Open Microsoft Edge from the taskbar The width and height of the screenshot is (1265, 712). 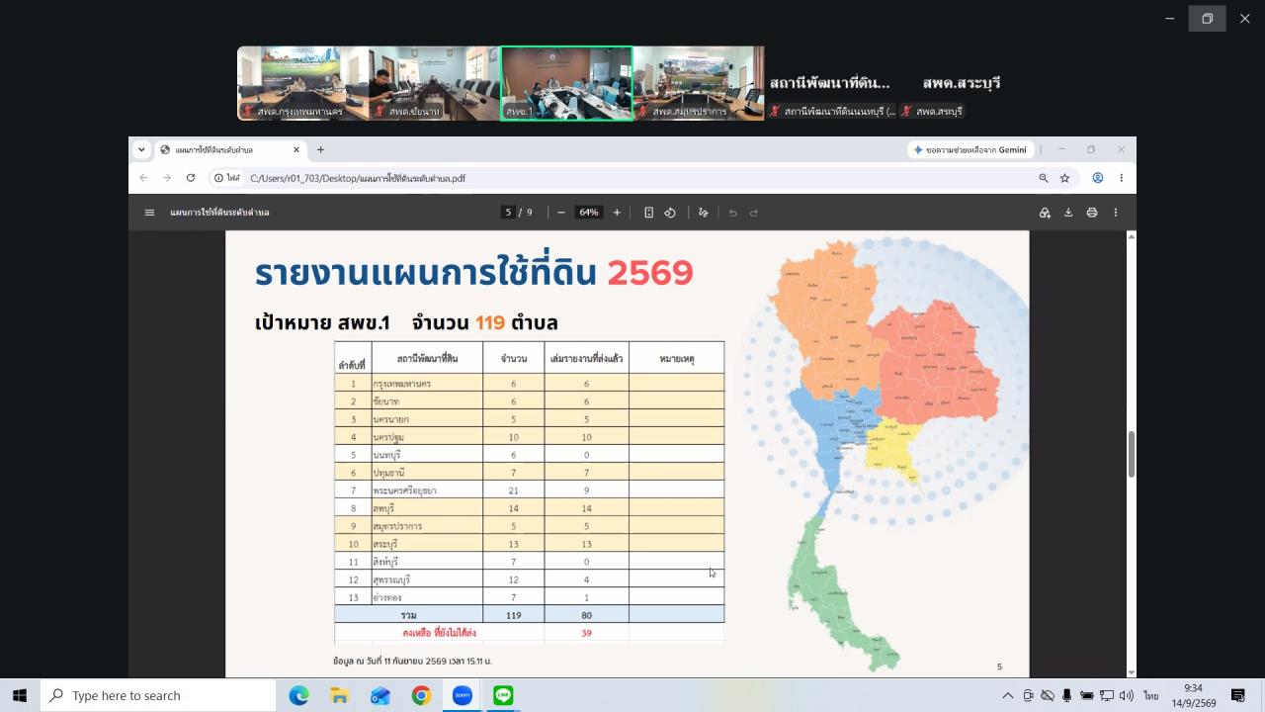[x=298, y=695]
